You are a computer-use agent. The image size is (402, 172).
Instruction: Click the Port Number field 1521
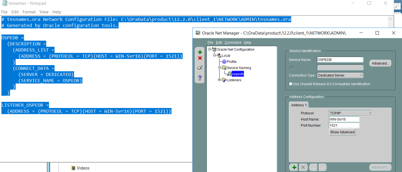tap(344, 125)
